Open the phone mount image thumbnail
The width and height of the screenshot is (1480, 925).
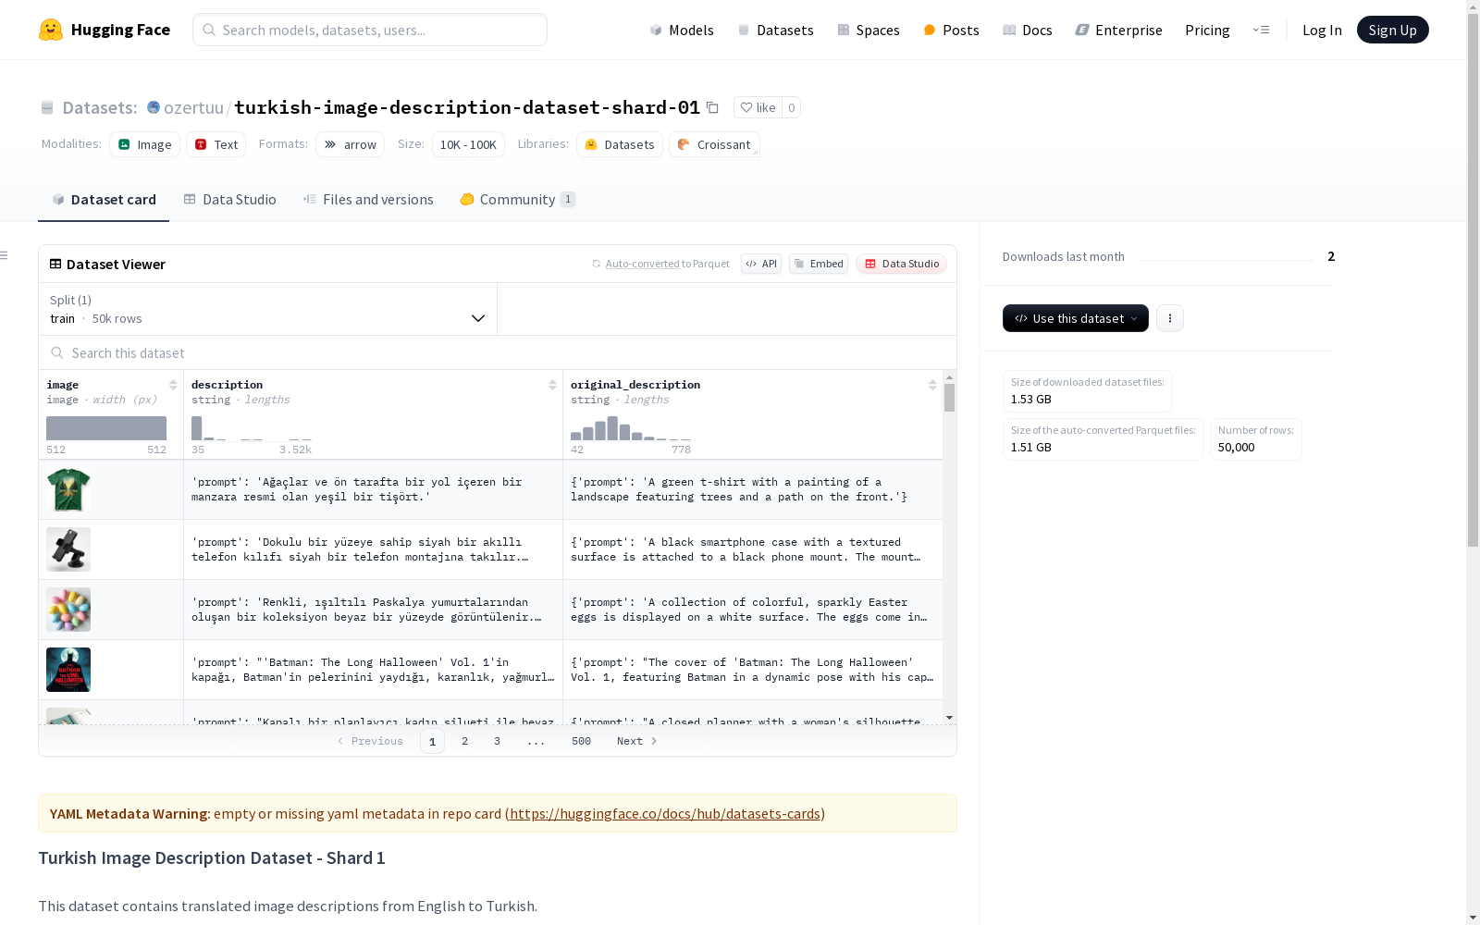click(68, 549)
